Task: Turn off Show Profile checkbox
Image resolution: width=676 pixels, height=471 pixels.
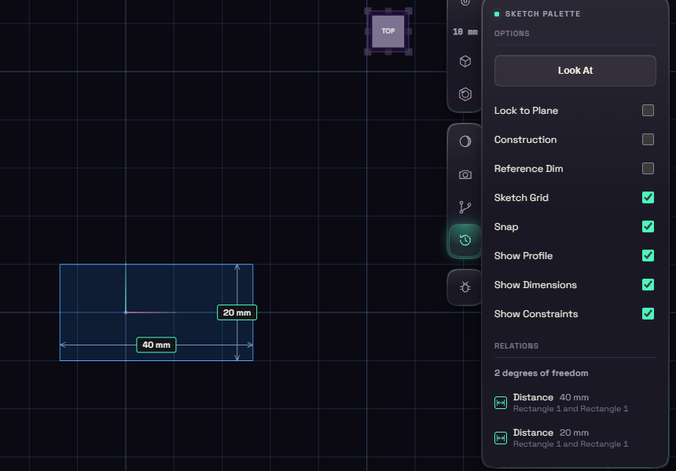Action: 648,256
